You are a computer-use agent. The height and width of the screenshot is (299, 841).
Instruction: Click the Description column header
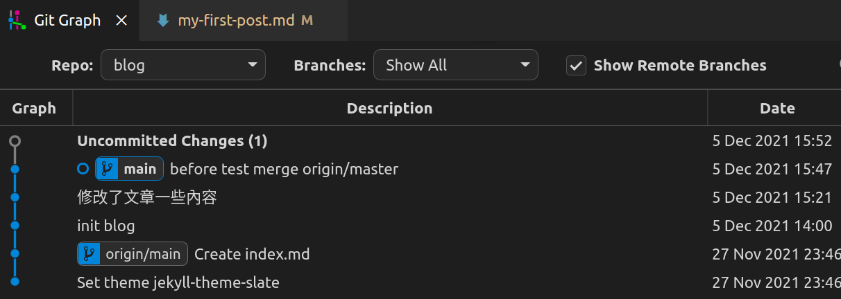click(389, 108)
